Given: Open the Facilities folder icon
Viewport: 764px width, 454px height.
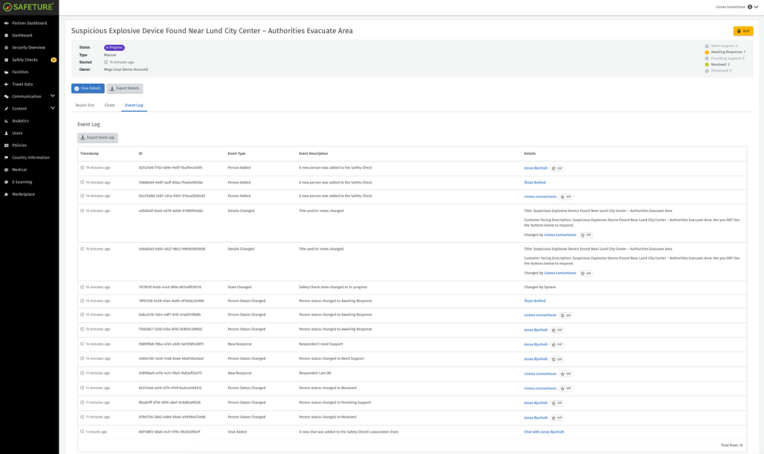Looking at the screenshot, I should click(7, 72).
